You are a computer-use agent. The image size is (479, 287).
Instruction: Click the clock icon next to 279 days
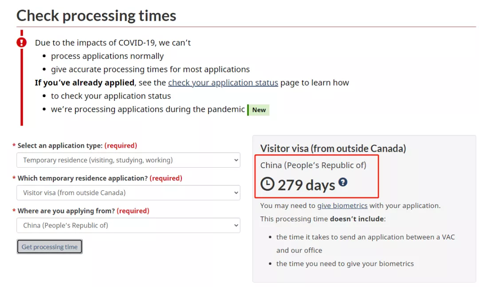coord(267,184)
